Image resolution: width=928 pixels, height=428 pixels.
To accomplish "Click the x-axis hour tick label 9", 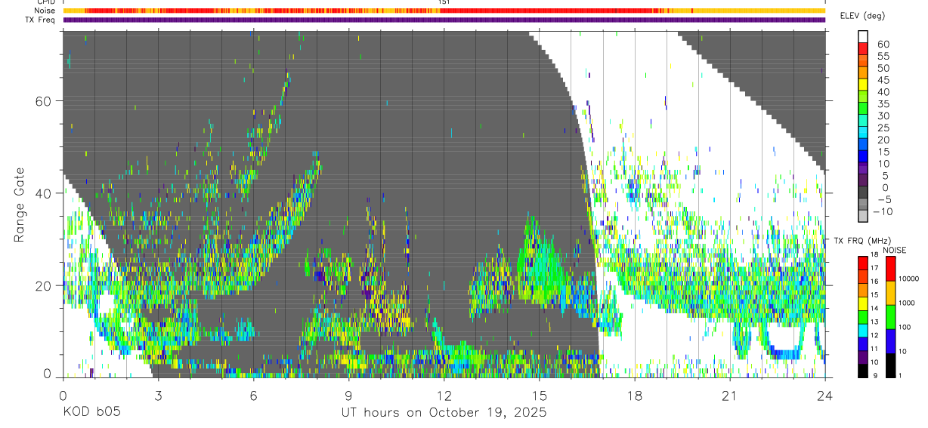I will pos(348,396).
